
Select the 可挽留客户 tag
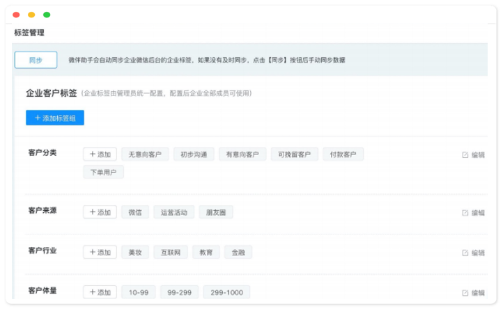tap(294, 154)
